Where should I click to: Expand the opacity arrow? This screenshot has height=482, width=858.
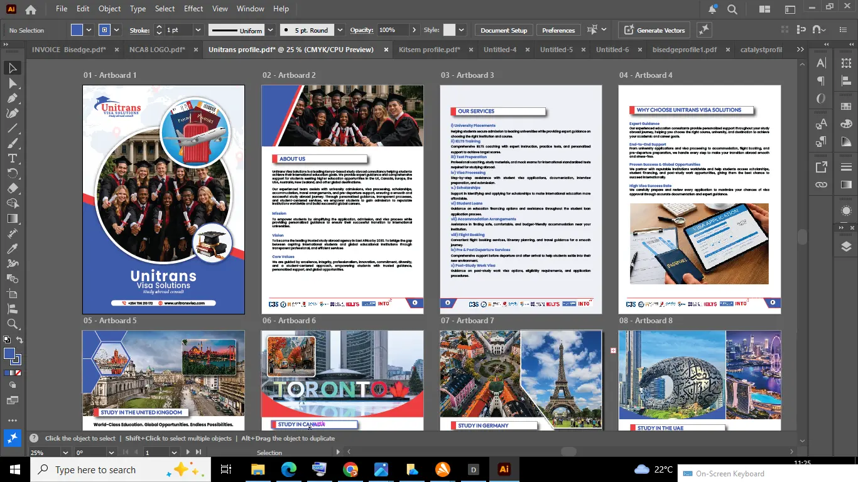[x=414, y=30]
